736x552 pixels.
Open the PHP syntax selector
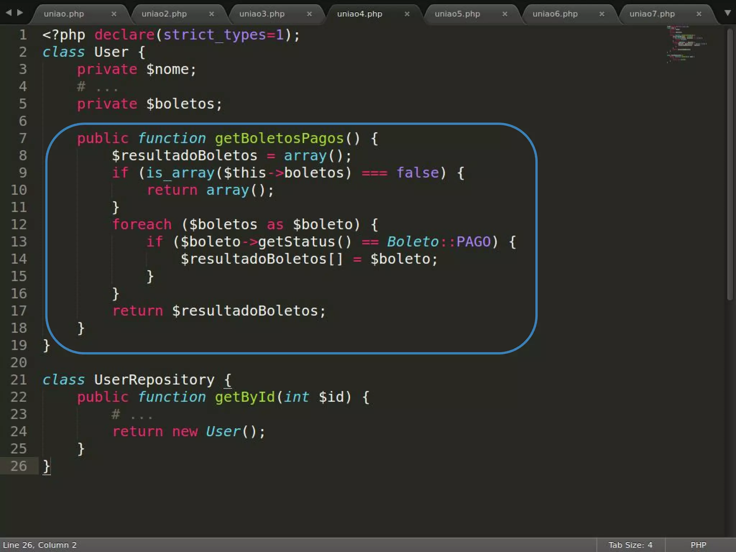(698, 545)
